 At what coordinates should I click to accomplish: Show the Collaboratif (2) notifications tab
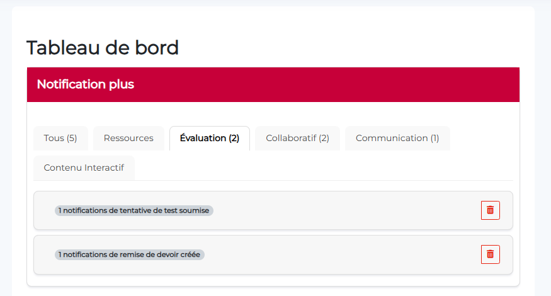[x=297, y=139]
